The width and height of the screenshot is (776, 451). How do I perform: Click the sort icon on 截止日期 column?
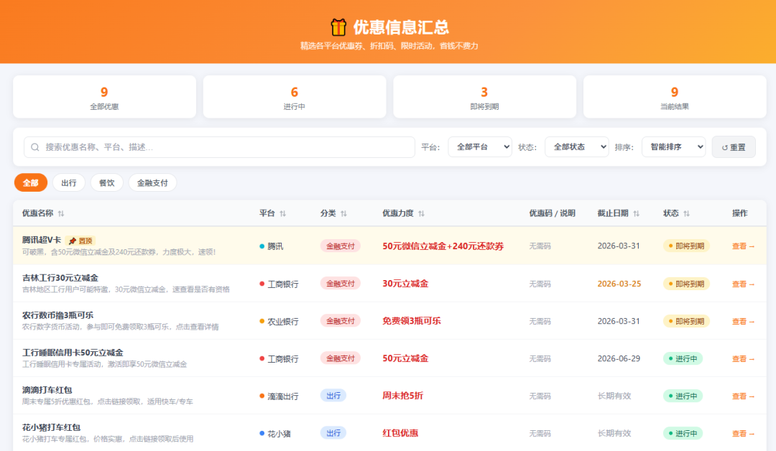[x=637, y=213]
